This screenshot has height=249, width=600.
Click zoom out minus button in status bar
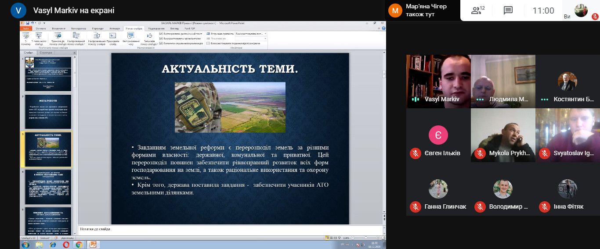(x=353, y=238)
